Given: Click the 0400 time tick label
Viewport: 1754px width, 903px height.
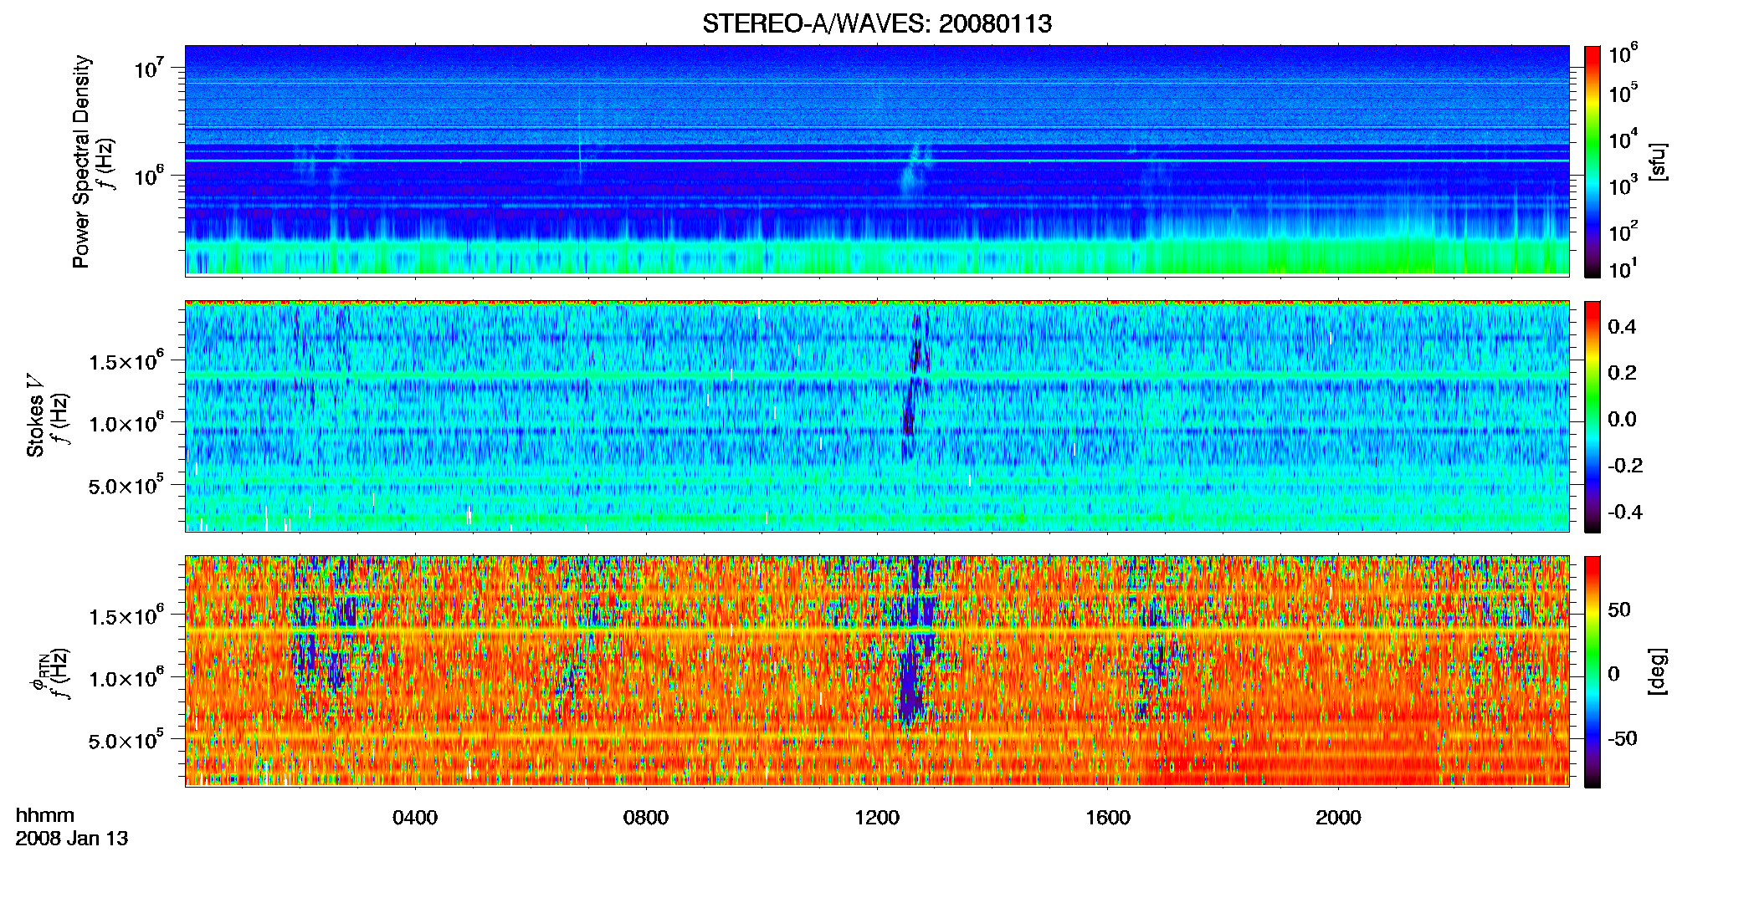Looking at the screenshot, I should [x=415, y=818].
